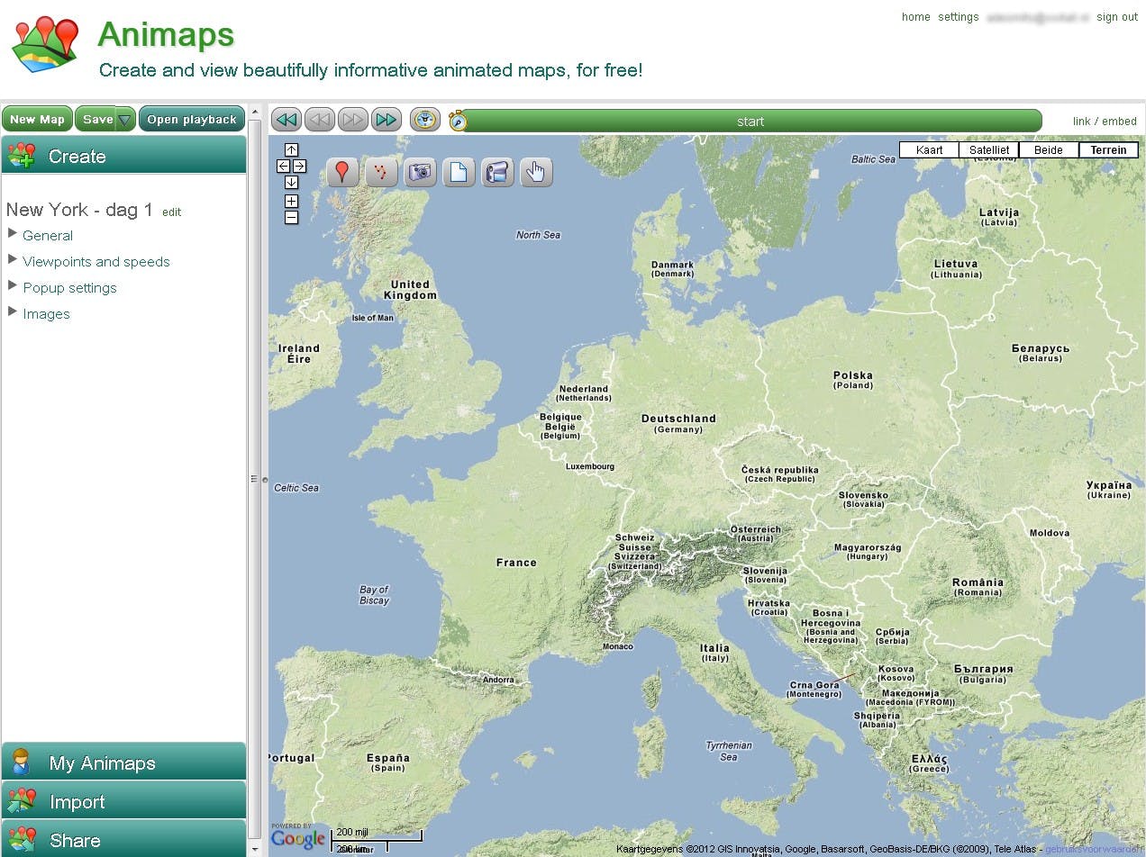Click the Save button

point(97,120)
